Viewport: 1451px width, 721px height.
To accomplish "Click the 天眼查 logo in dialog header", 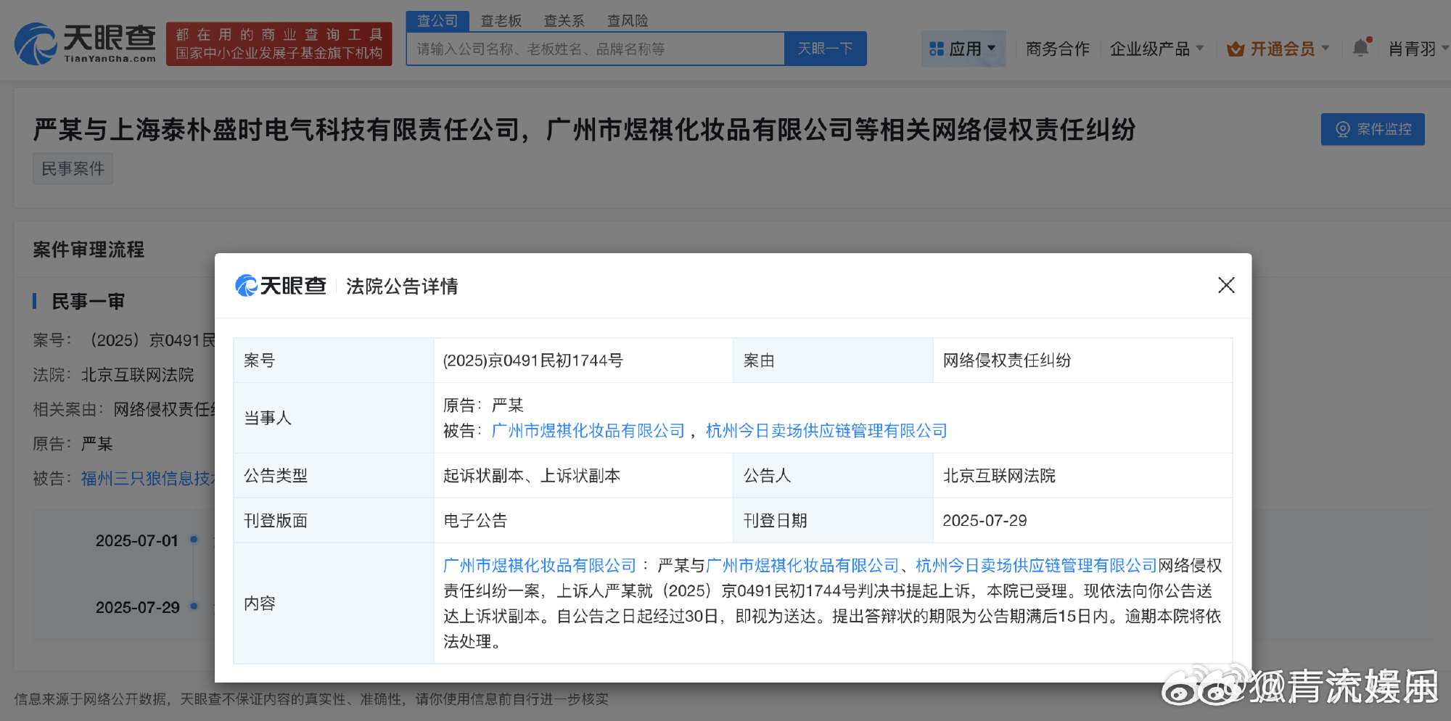I will pyautogui.click(x=281, y=286).
